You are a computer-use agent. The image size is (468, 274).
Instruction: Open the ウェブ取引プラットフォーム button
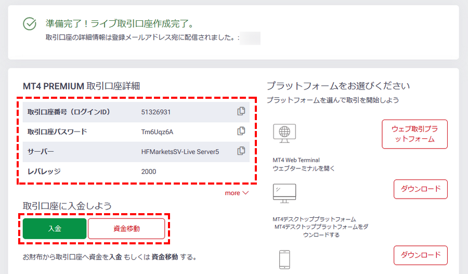414,134
